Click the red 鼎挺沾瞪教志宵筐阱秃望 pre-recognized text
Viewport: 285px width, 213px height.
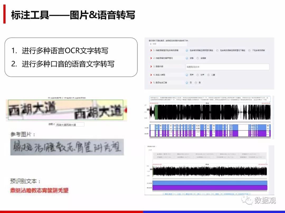click(x=39, y=190)
